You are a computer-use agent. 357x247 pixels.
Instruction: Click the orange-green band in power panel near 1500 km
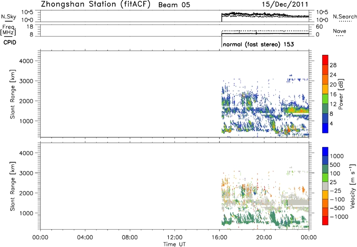pos(297,111)
